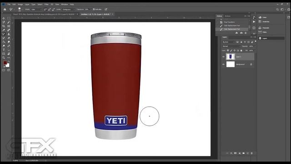Image resolution: width=291 pixels, height=164 pixels.
Task: Open the Paths panel
Action: pyautogui.click(x=265, y=32)
